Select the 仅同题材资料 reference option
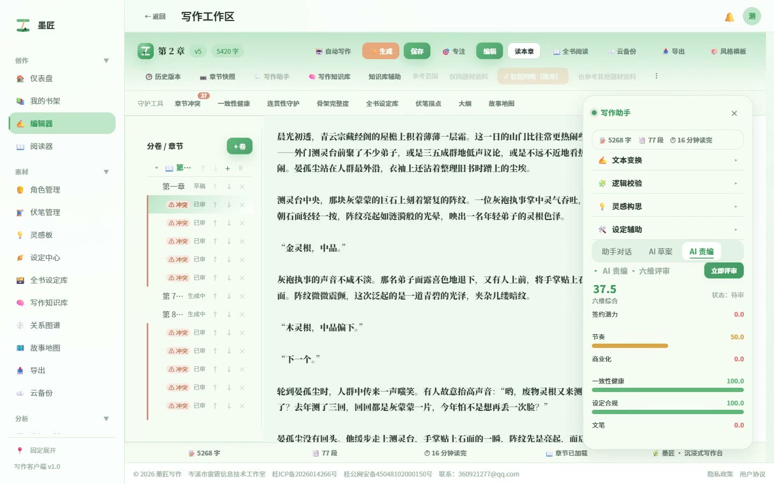Screen dimensions: 774x484 469,77
